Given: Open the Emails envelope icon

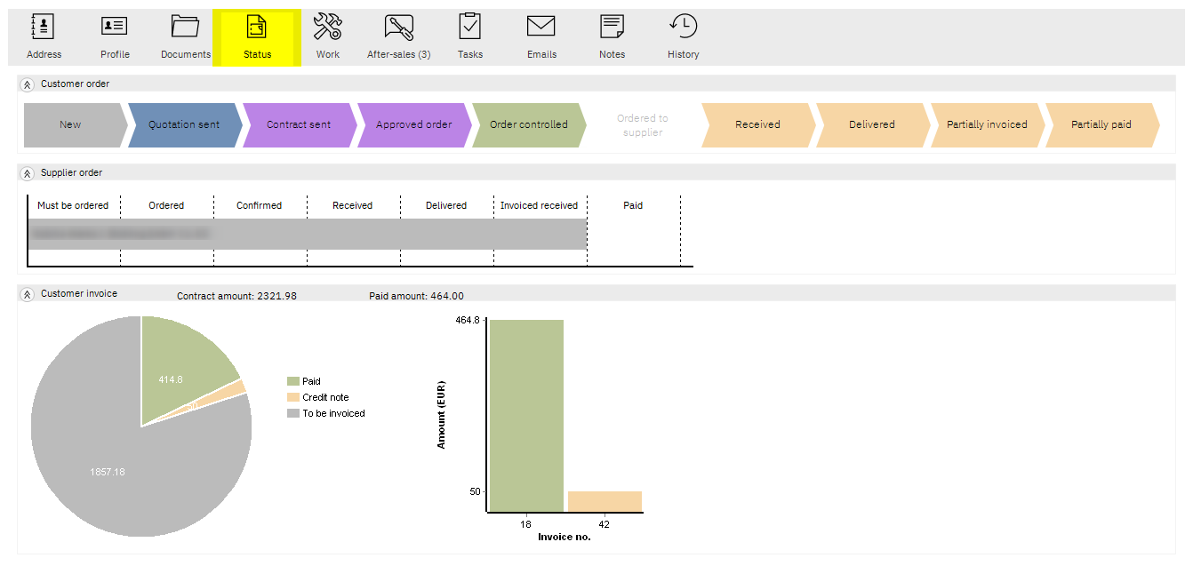Looking at the screenshot, I should click(x=541, y=27).
